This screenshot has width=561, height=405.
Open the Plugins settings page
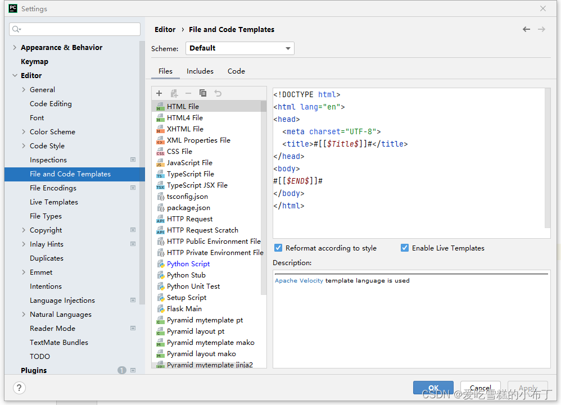point(34,370)
